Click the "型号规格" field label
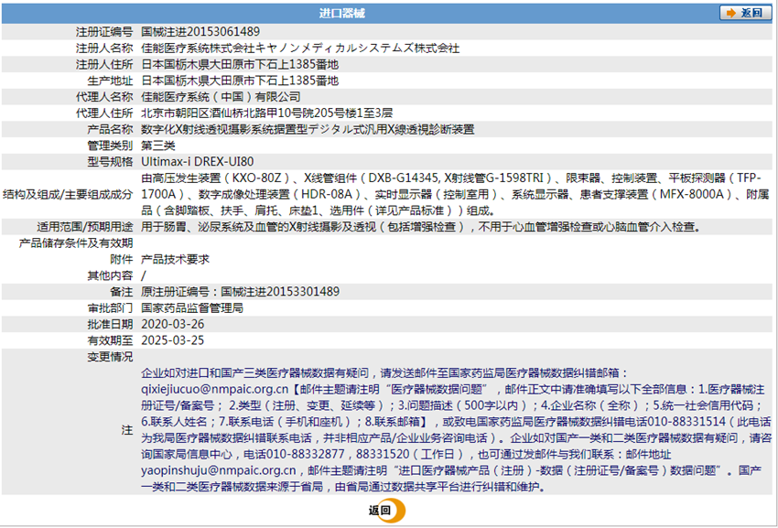The width and height of the screenshot is (778, 528). pos(110,162)
